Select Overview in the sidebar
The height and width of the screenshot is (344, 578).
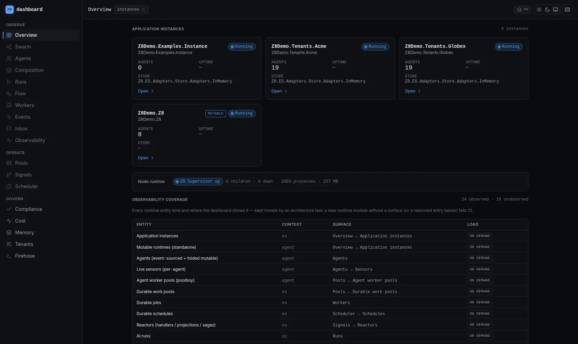(41, 35)
